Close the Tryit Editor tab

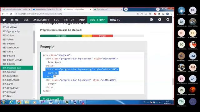(x=121, y=9)
